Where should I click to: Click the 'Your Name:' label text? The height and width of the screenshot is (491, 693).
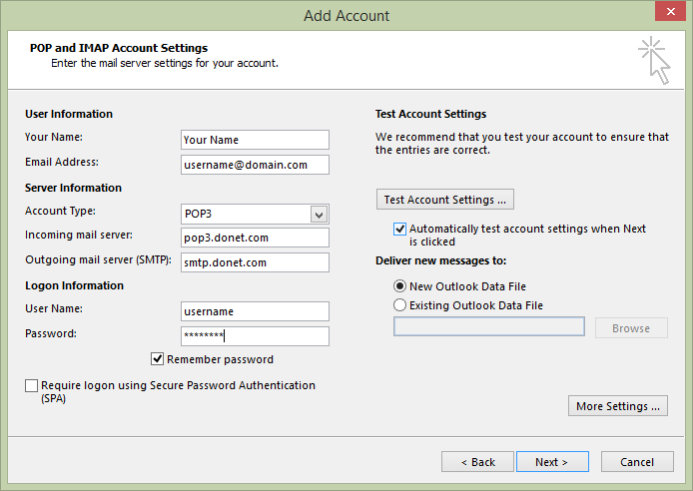click(54, 137)
